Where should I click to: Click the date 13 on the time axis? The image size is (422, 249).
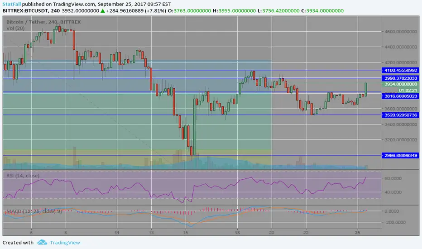tap(151, 233)
